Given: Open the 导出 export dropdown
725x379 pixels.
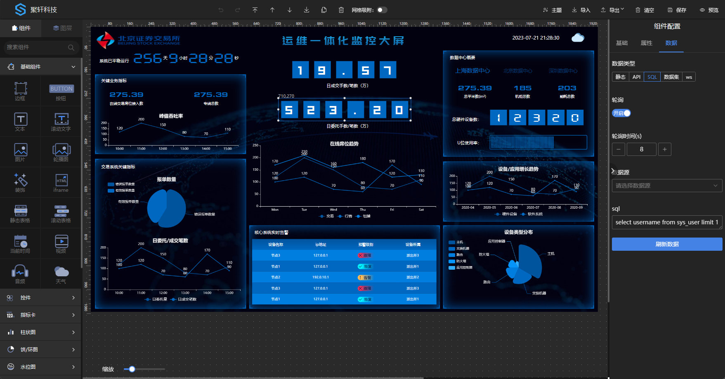Looking at the screenshot, I should coord(612,10).
